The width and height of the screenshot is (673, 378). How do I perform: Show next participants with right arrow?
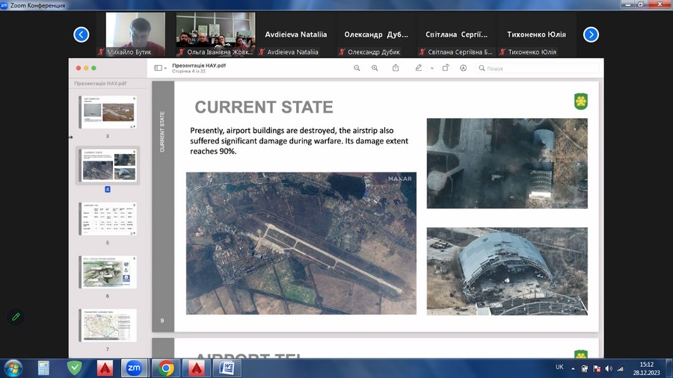coord(591,34)
